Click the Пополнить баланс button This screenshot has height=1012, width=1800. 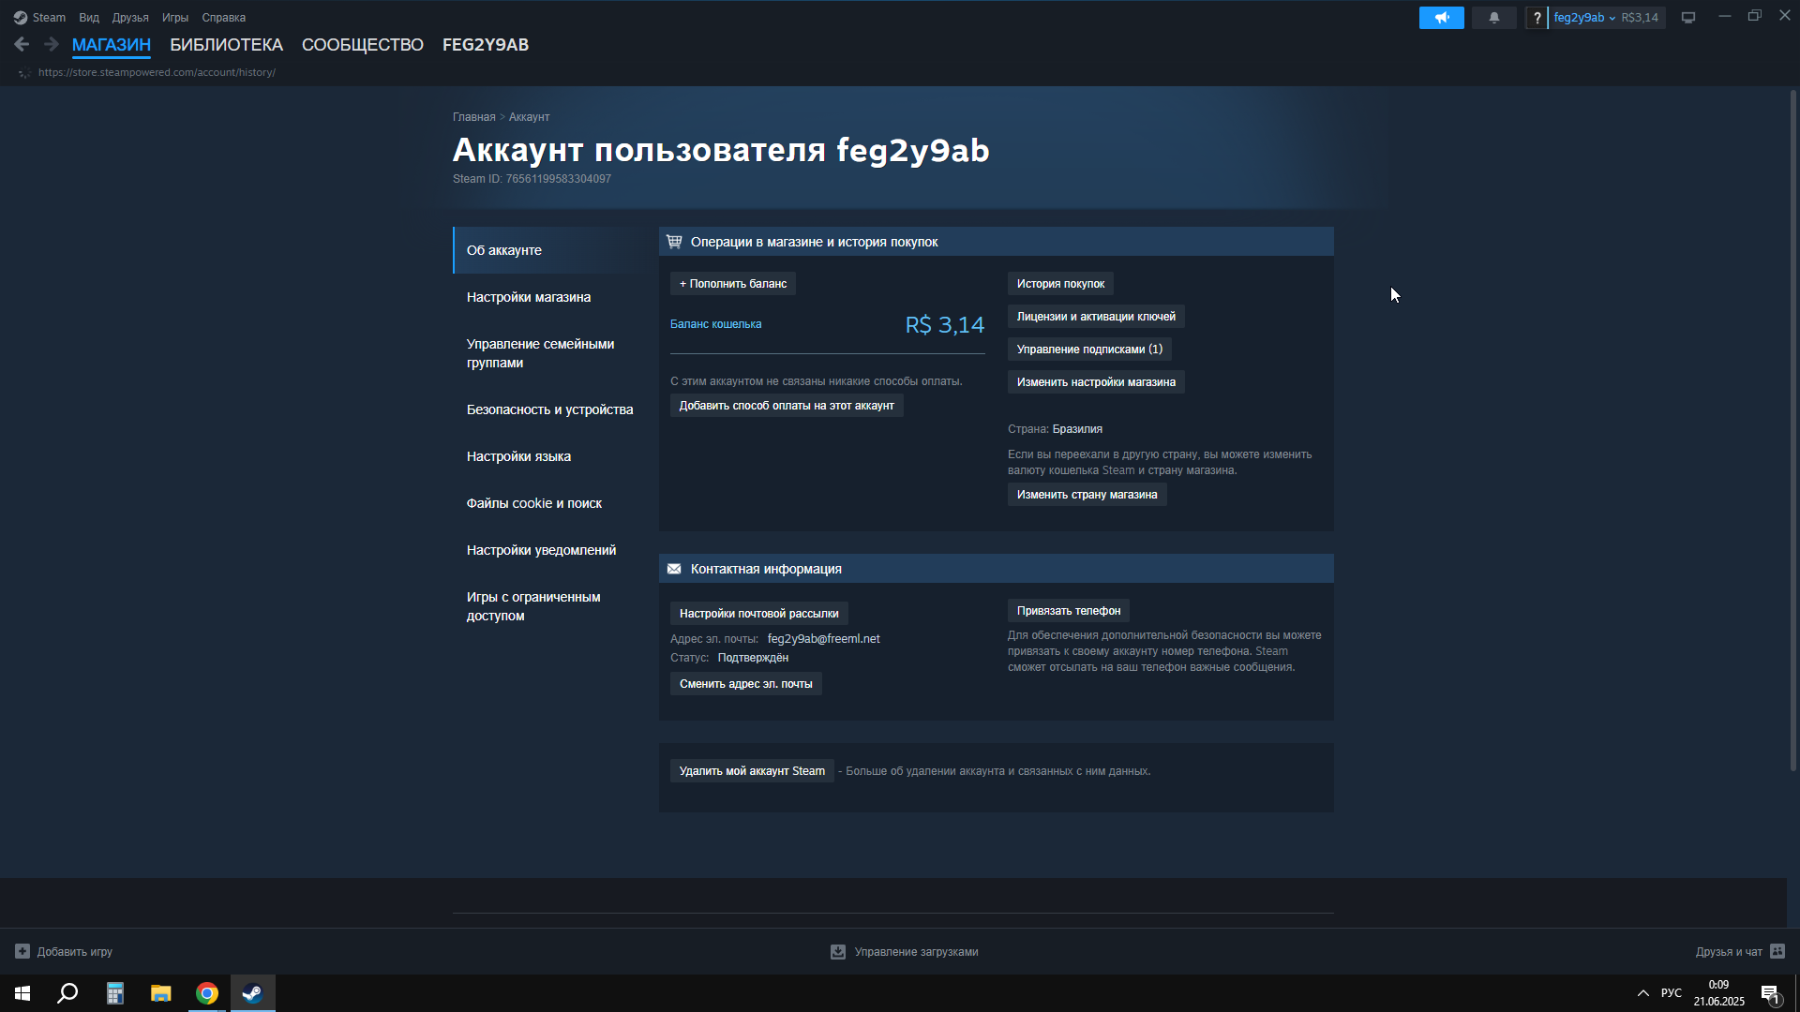click(732, 284)
